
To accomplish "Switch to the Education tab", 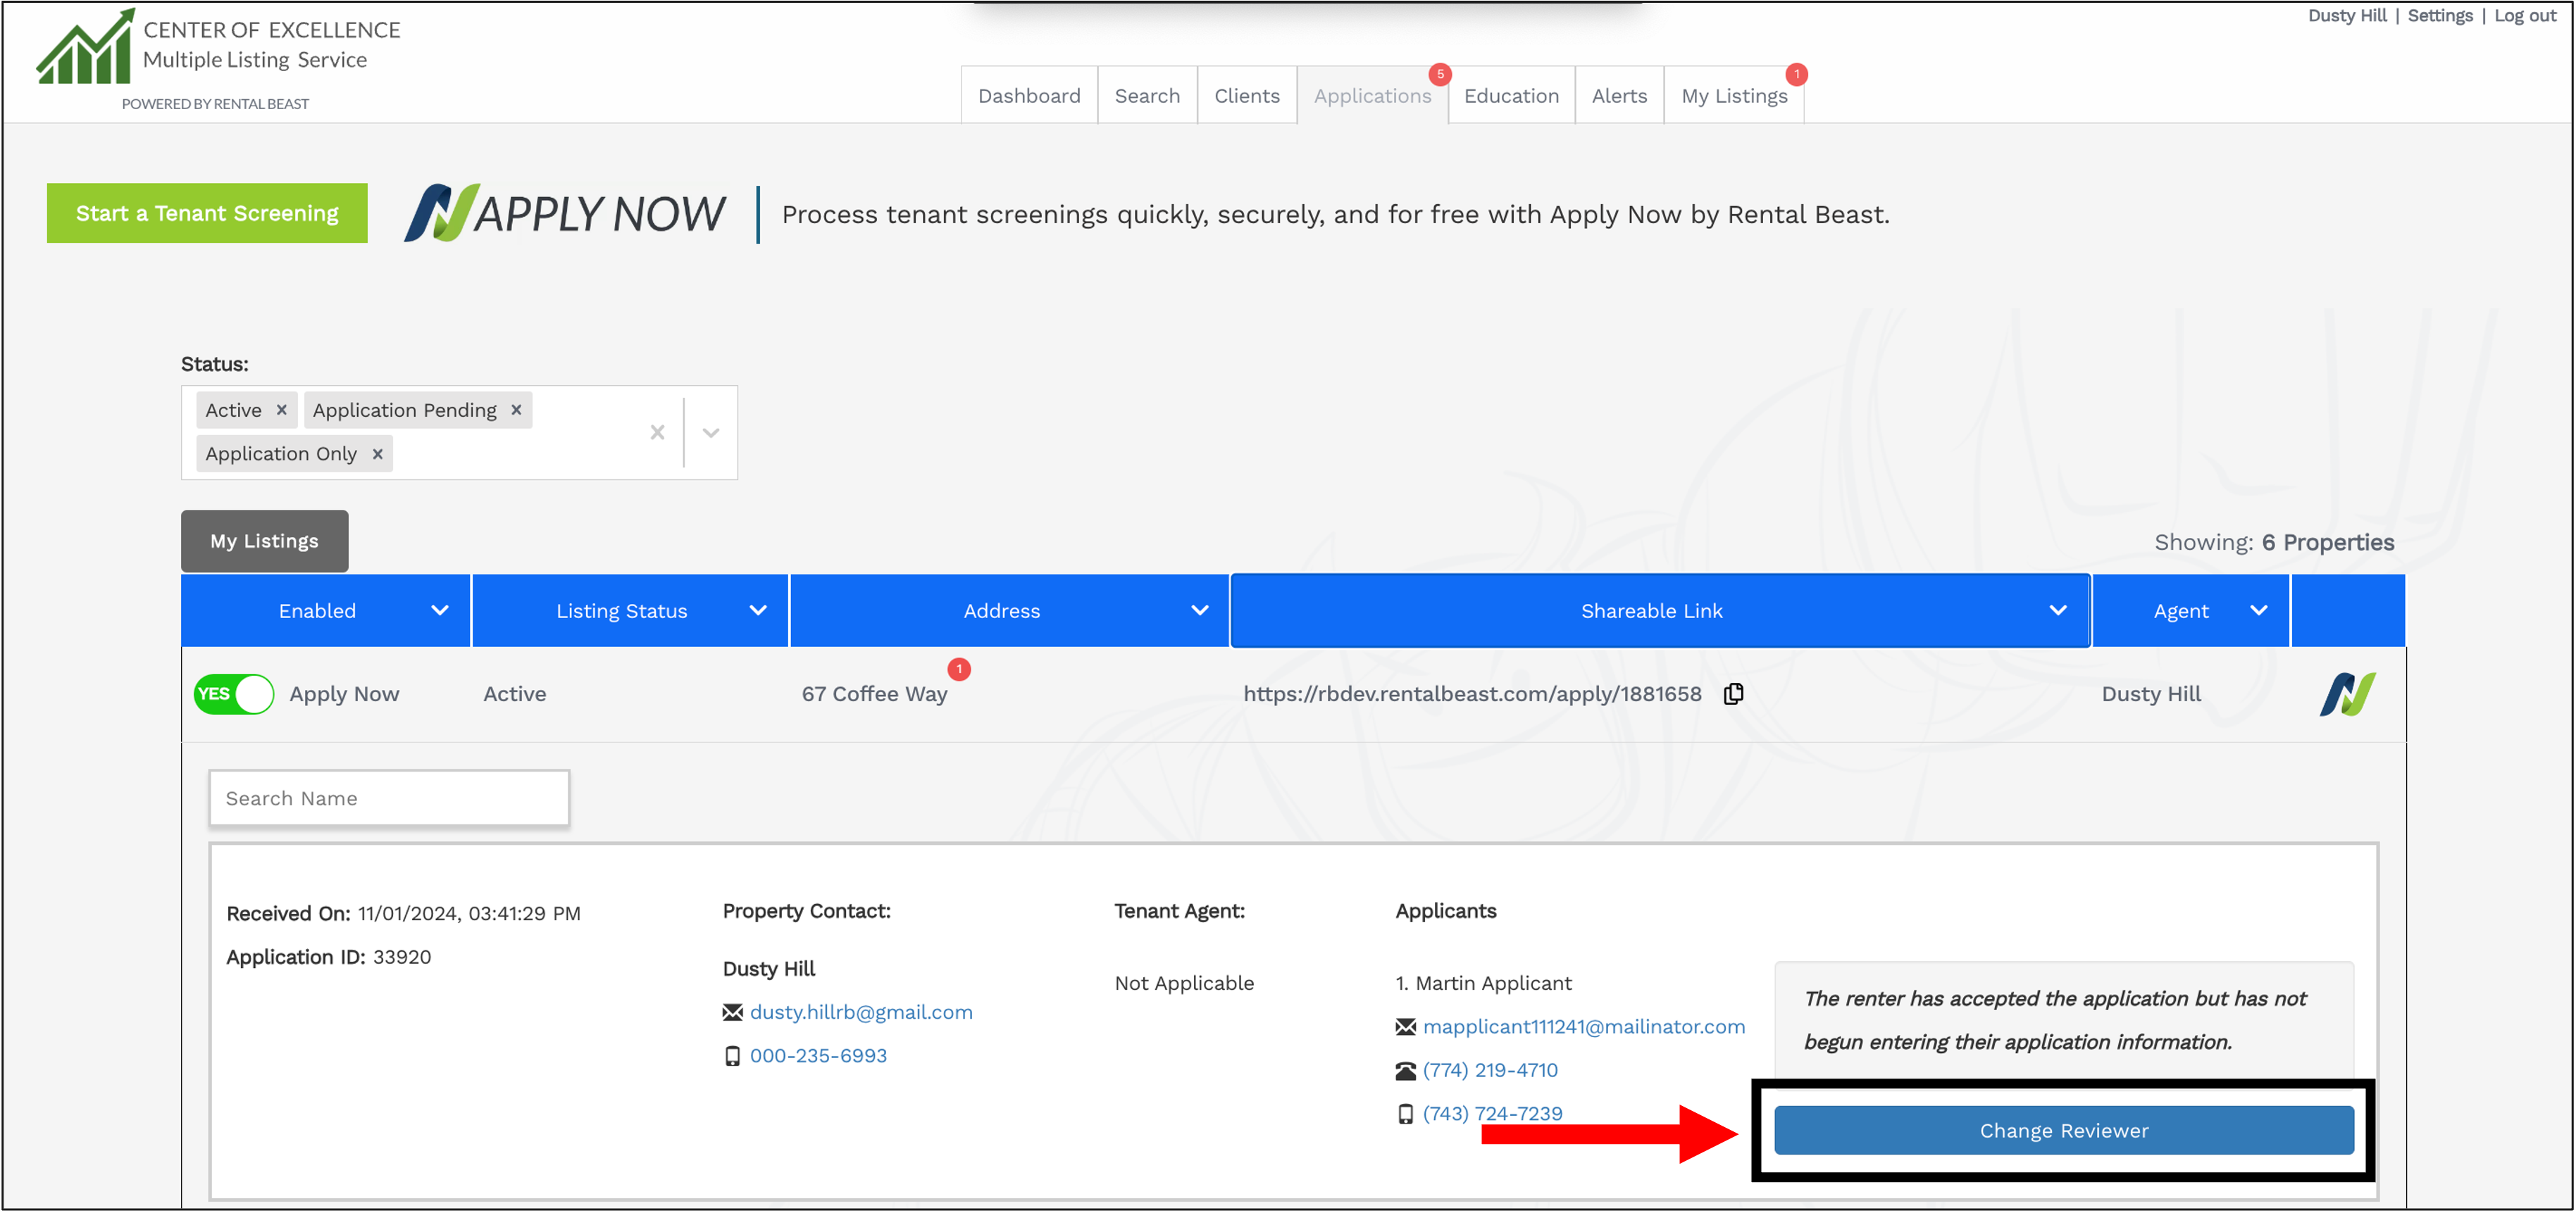I will (1511, 95).
